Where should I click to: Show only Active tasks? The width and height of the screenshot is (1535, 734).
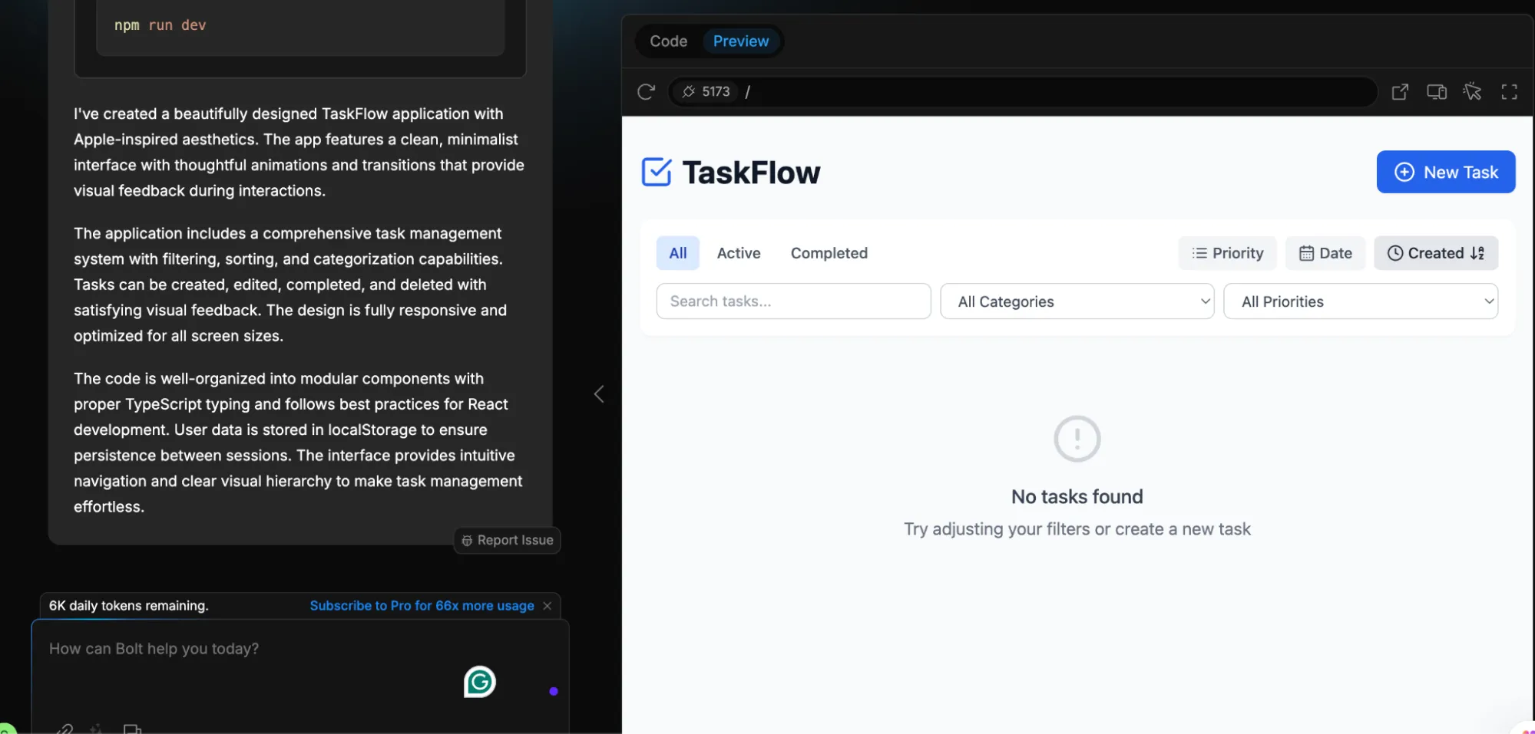tap(738, 253)
